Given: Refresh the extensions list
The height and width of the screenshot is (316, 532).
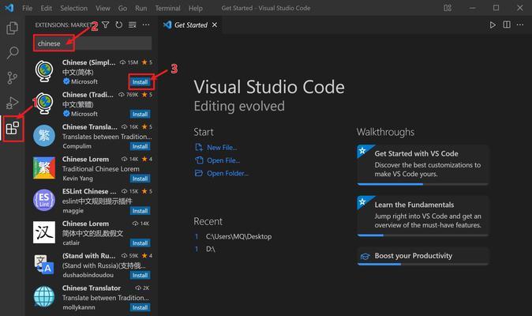Looking at the screenshot, I should (118, 24).
